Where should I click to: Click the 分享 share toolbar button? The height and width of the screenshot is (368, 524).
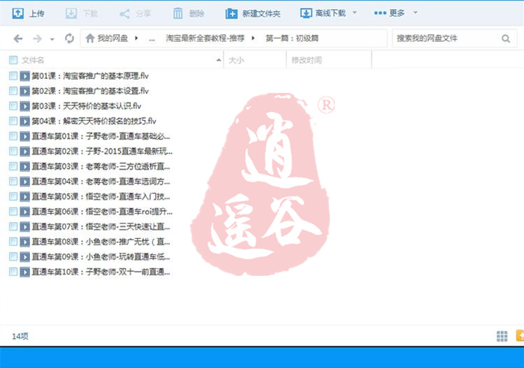(x=135, y=13)
